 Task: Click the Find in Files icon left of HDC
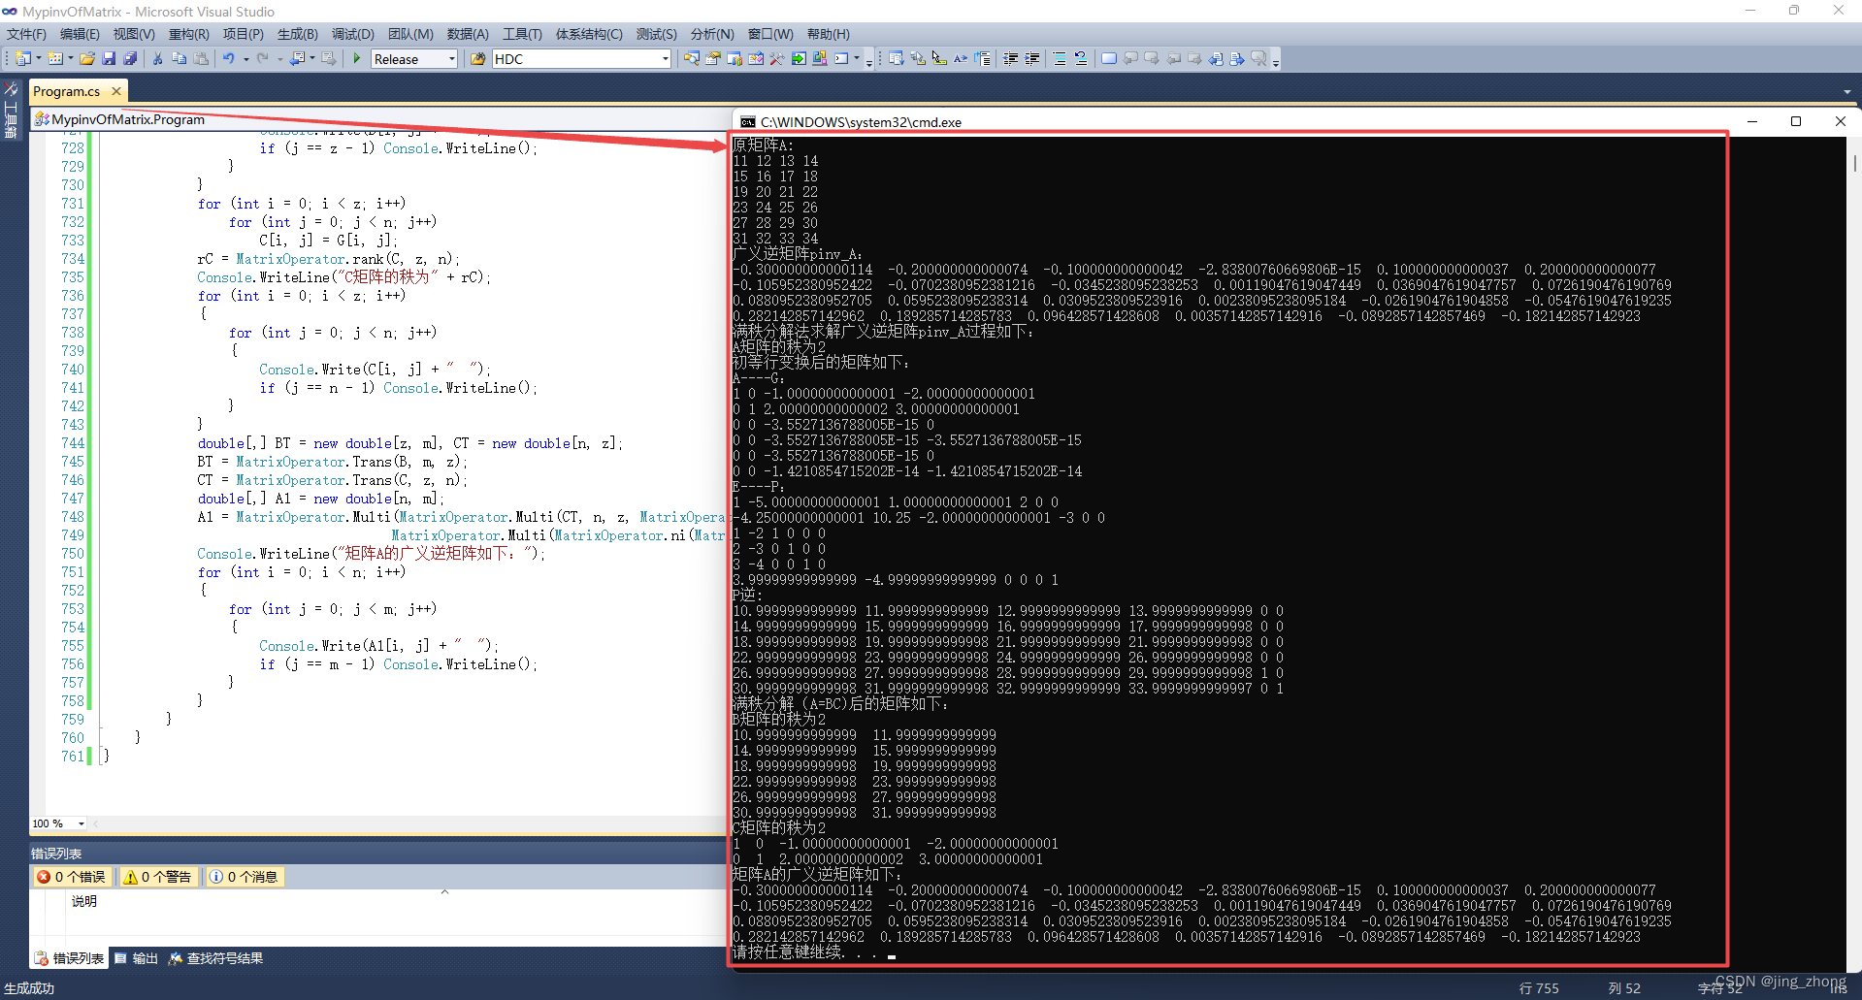click(x=477, y=59)
